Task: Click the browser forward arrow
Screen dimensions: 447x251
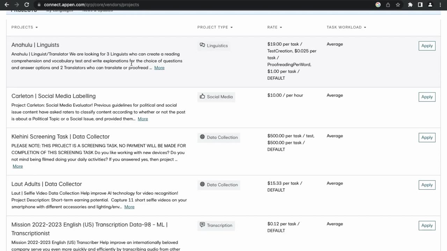Action: click(x=16, y=5)
